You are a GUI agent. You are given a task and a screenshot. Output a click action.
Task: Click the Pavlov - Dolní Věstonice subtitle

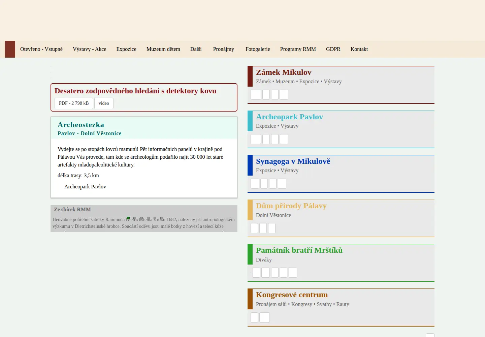[90, 133]
